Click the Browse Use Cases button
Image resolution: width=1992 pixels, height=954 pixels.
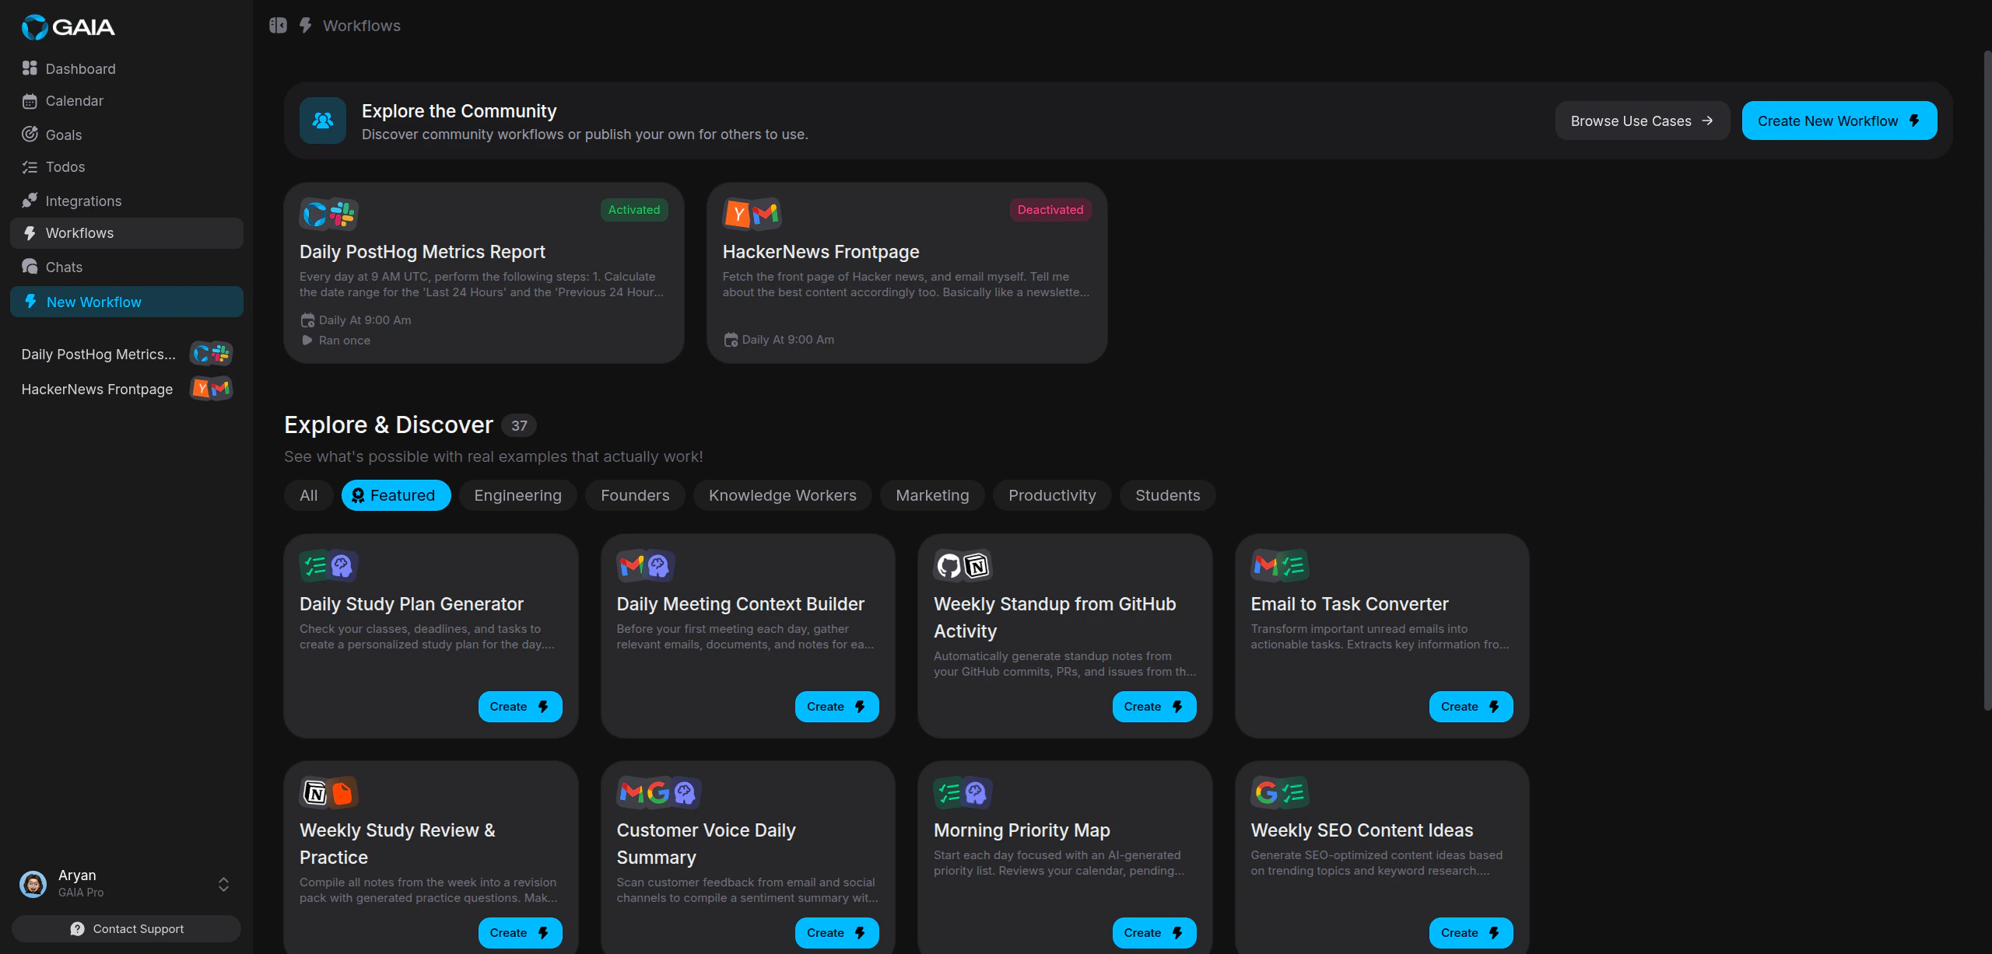point(1642,121)
